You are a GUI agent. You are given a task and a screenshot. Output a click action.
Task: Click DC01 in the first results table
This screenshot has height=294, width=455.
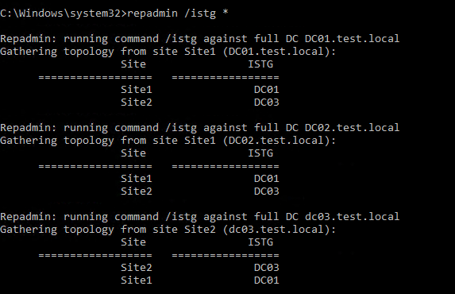pyautogui.click(x=266, y=90)
